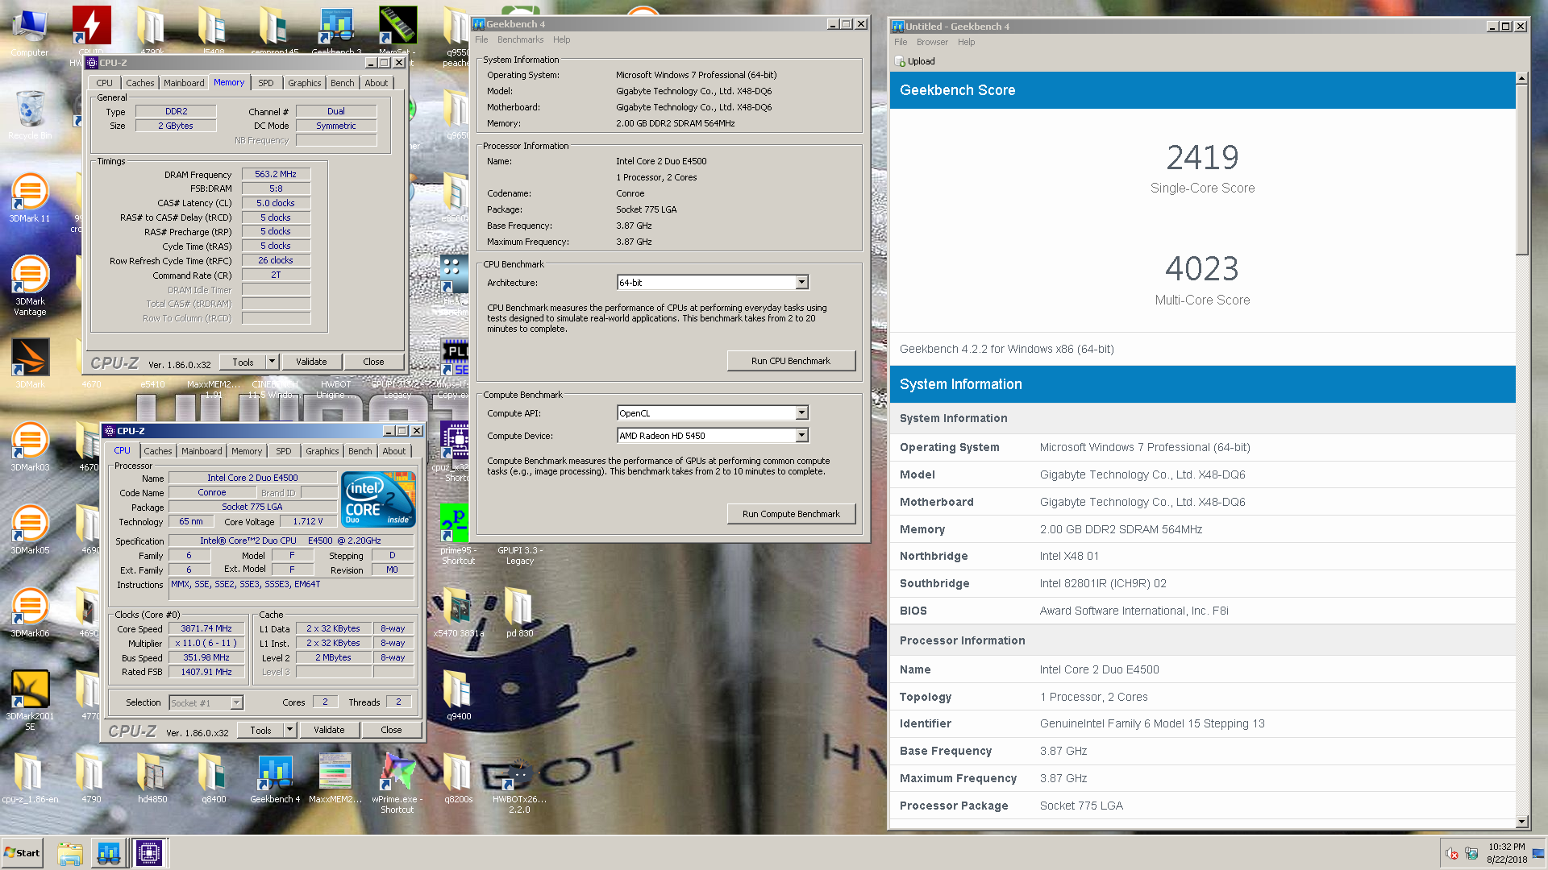Launch the 3DMark06 shortcut
The height and width of the screenshot is (870, 1548).
(30, 613)
